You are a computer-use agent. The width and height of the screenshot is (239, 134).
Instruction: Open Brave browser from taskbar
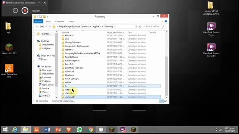[69, 130]
